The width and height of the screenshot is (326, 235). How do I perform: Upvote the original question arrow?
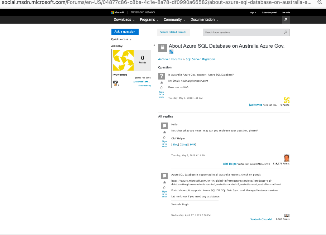point(162,83)
